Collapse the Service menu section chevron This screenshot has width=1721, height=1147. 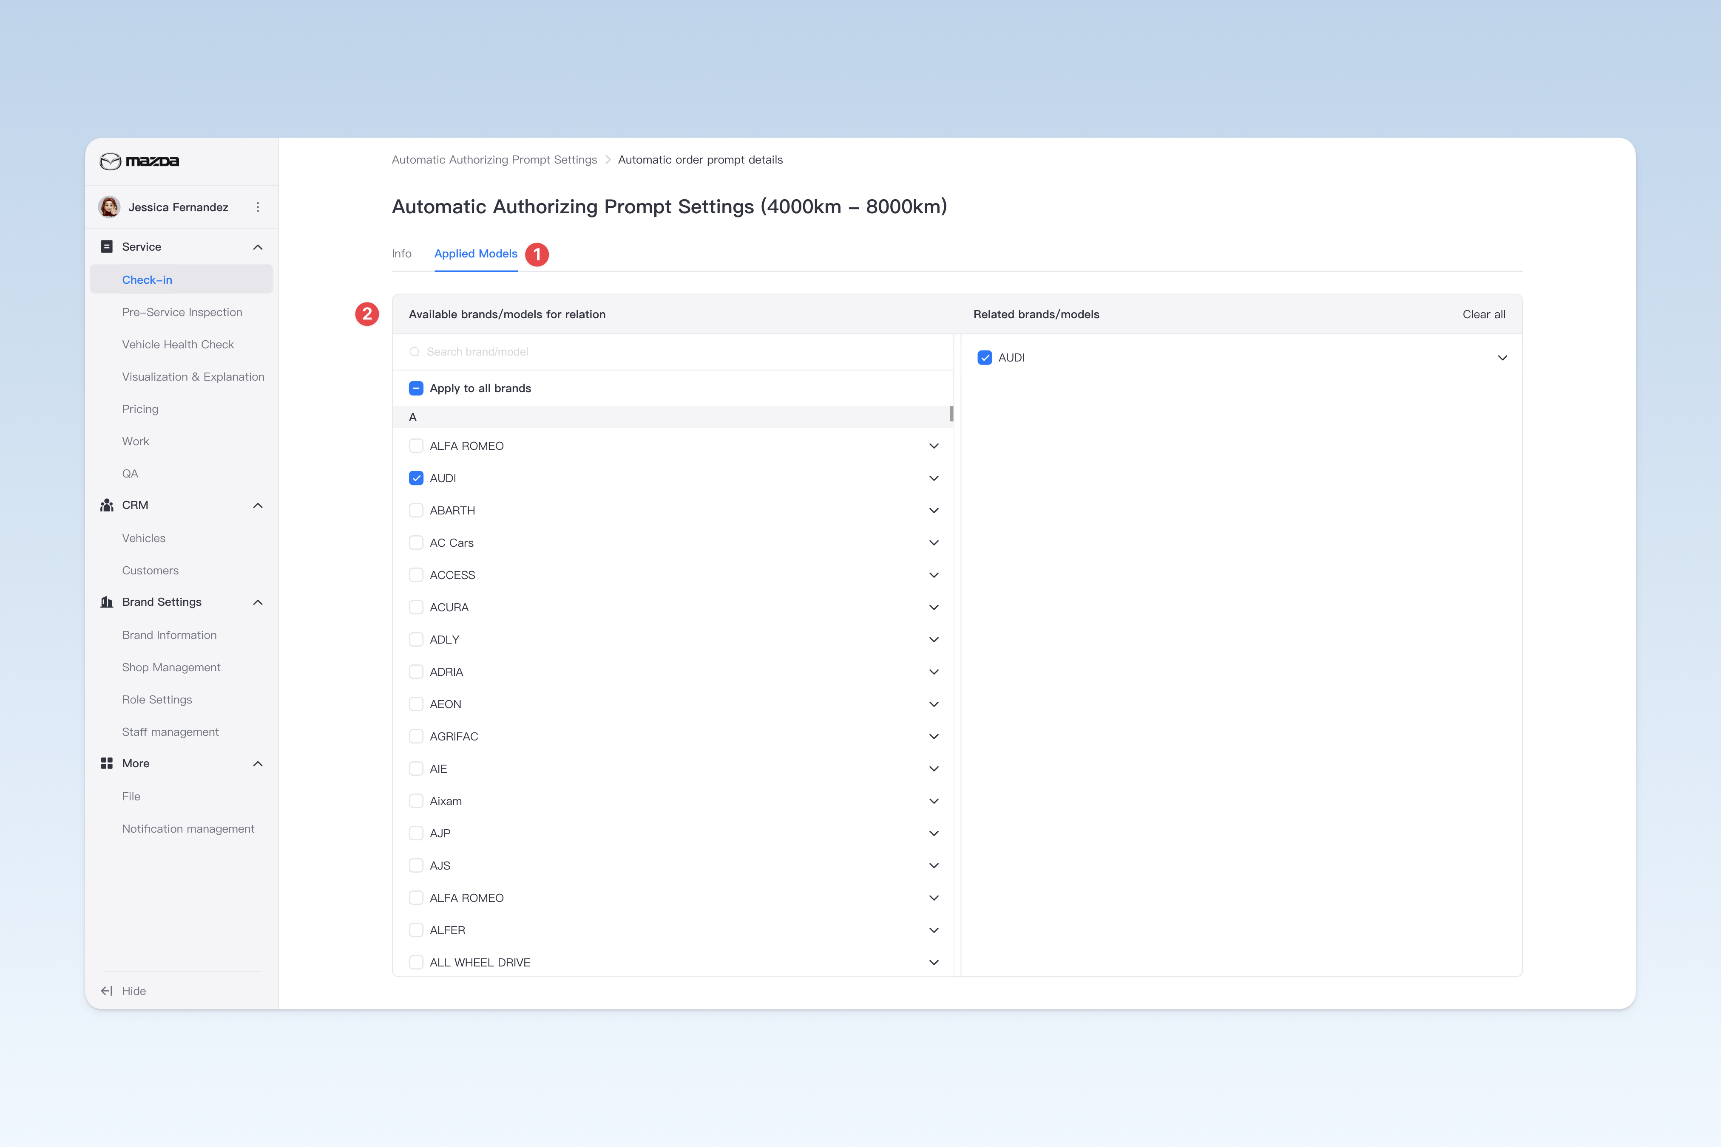click(258, 247)
